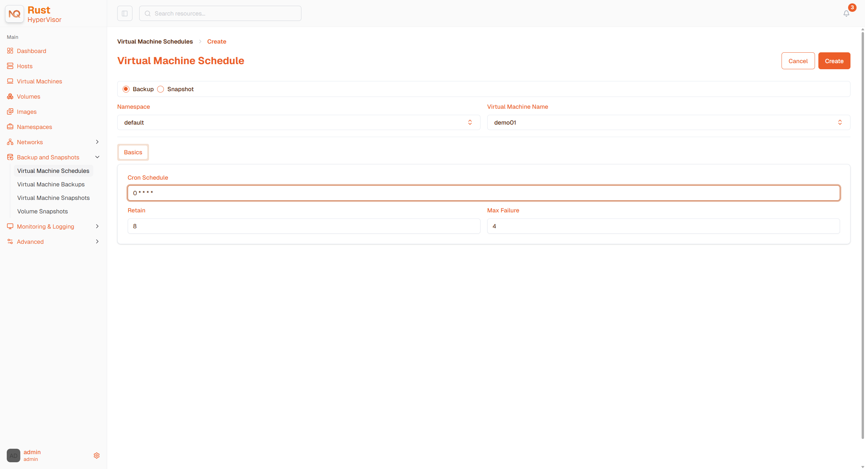Open Virtual Machine Backups in sidebar
Image resolution: width=865 pixels, height=469 pixels.
(51, 184)
